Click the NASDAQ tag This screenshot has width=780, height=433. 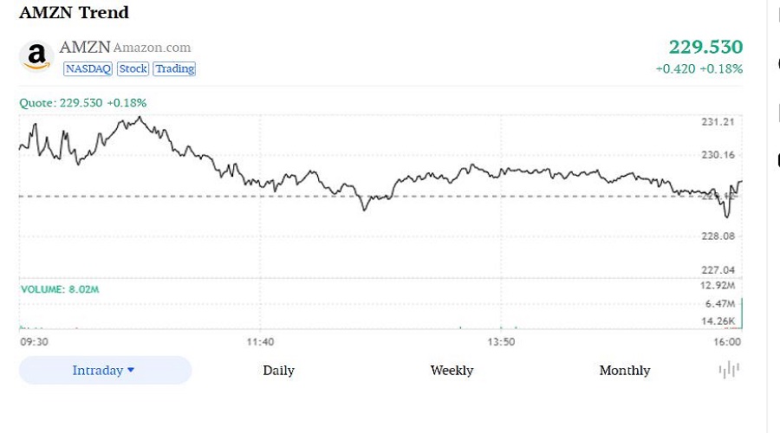pyautogui.click(x=88, y=68)
